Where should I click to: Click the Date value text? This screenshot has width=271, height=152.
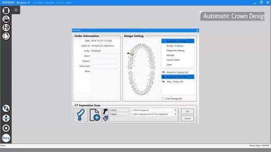[102, 41]
